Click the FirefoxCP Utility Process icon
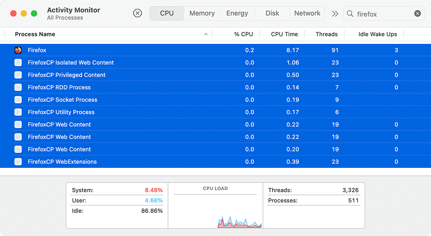 coord(18,112)
